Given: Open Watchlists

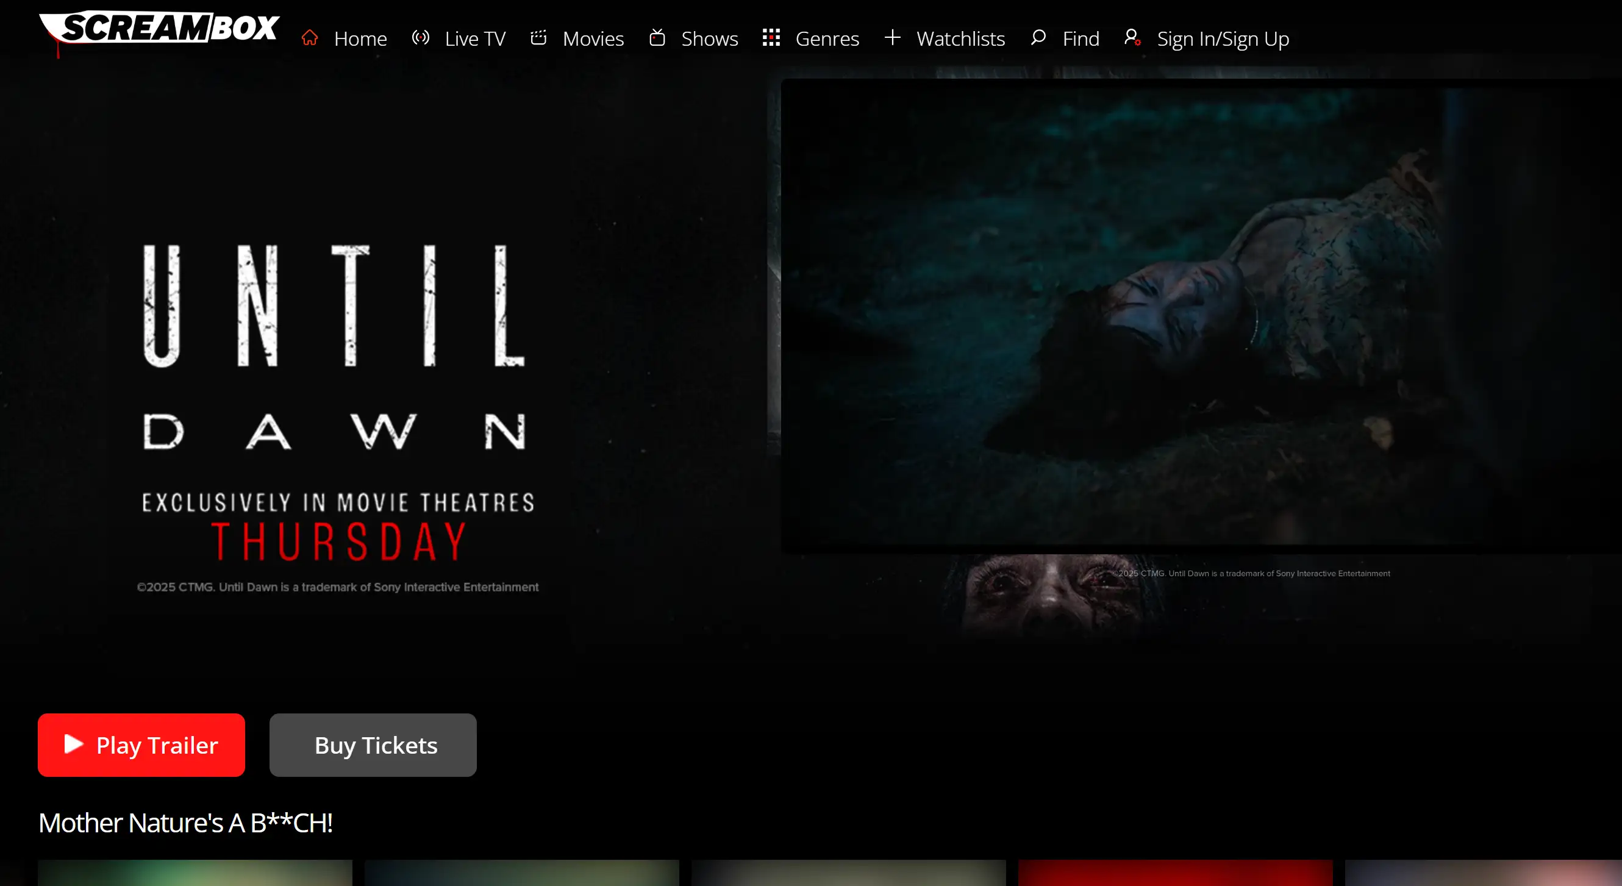Looking at the screenshot, I should click(960, 38).
